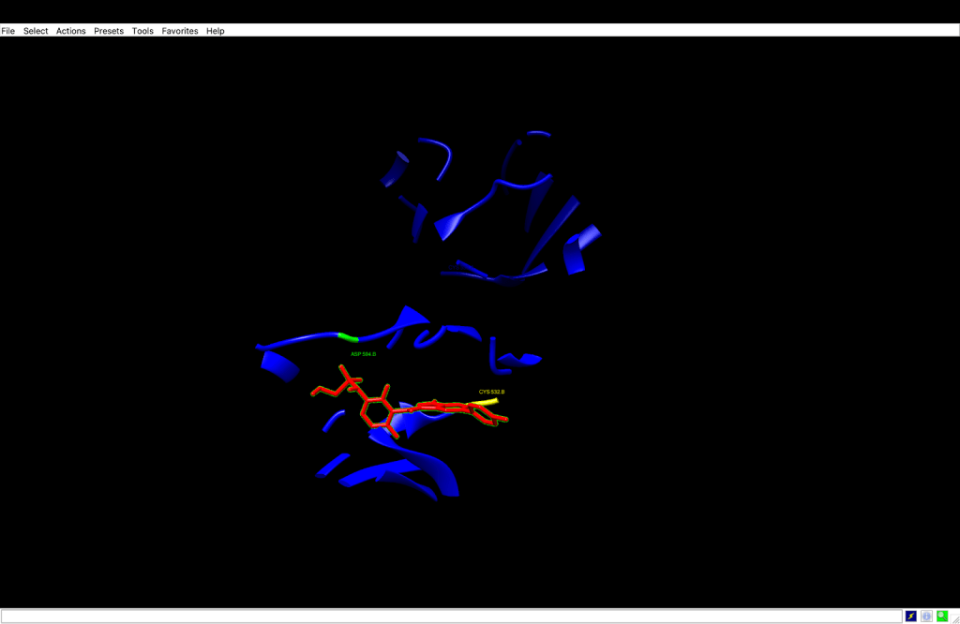Viewport: 960px width, 624px height.
Task: Select the red ligand's left tail chain
Action: point(328,388)
